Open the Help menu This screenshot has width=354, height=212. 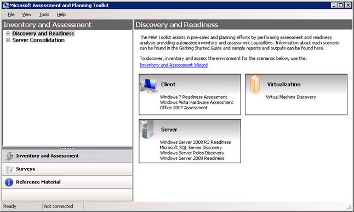[x=61, y=14]
